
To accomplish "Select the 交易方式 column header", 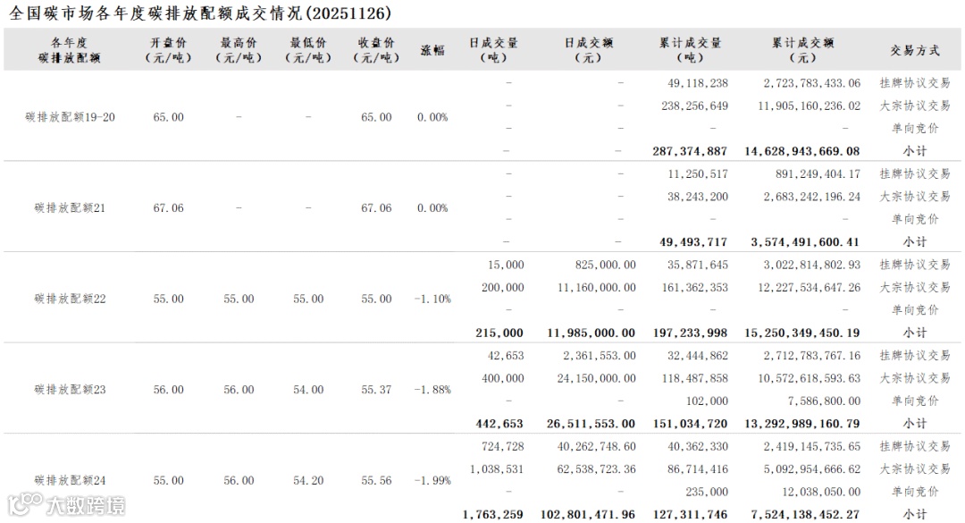I will 914,50.
